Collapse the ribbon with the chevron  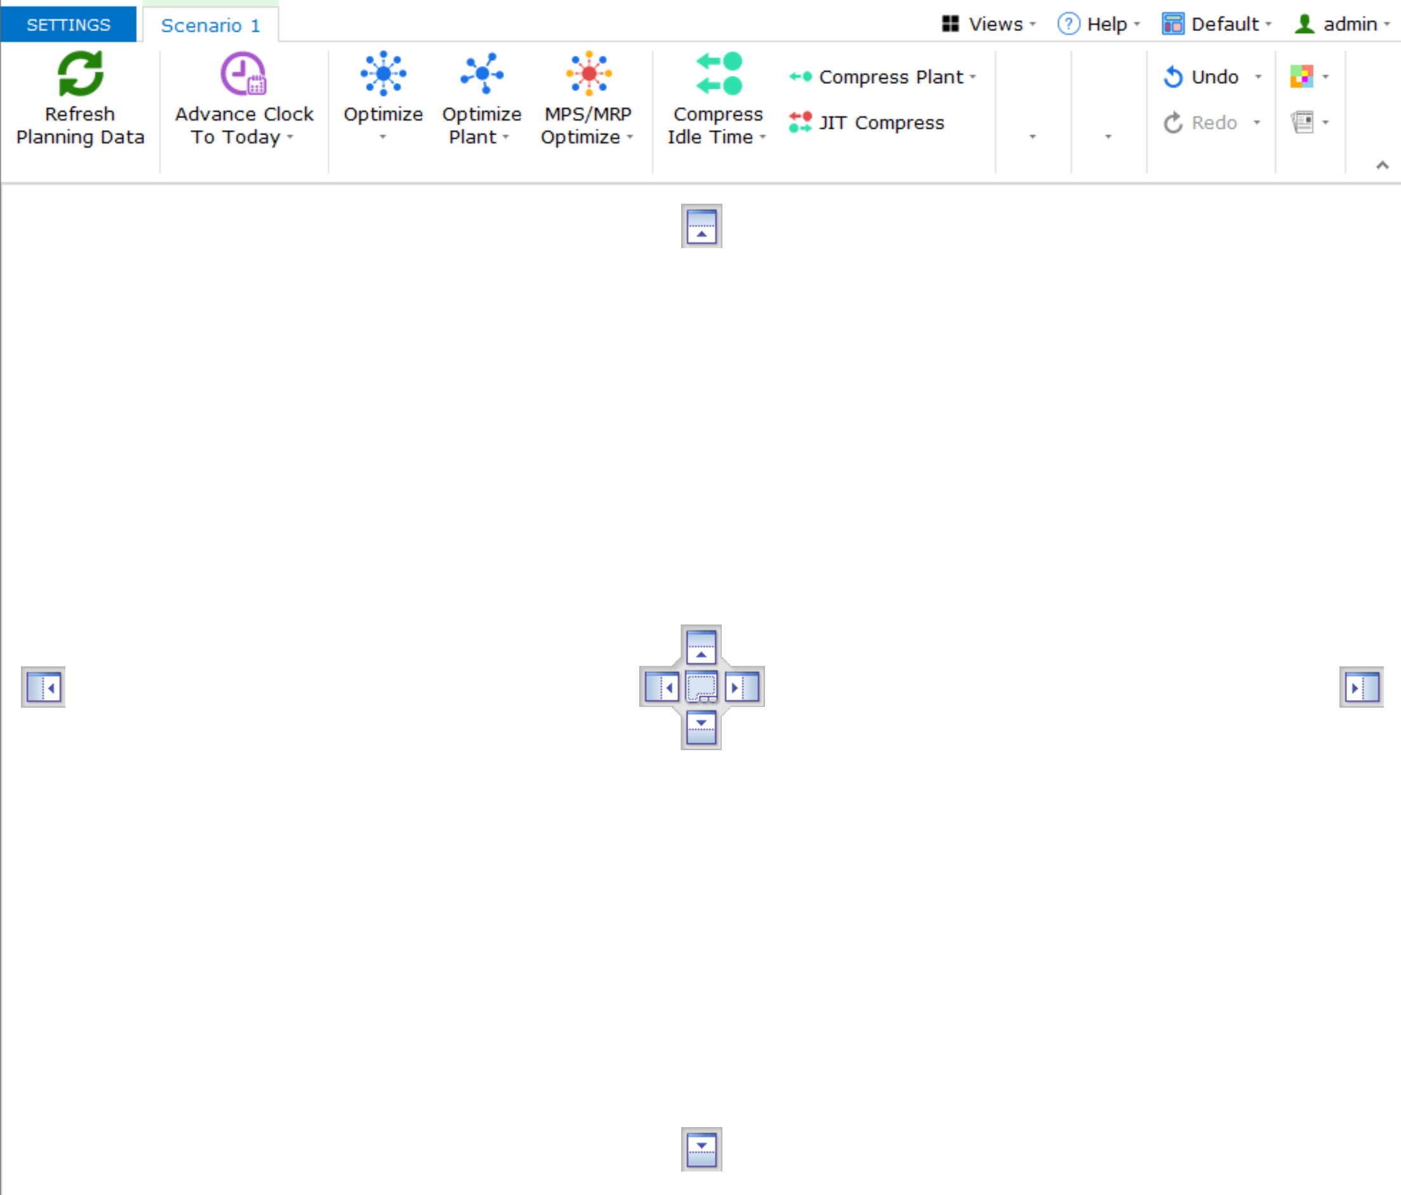1383,165
